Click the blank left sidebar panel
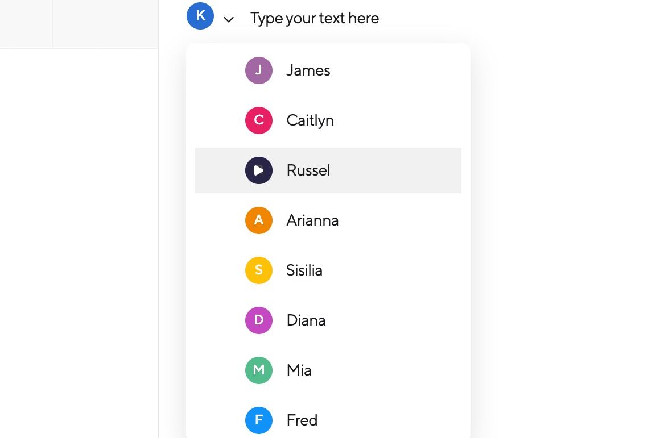Image resolution: width=660 pixels, height=438 pixels. 79,239
